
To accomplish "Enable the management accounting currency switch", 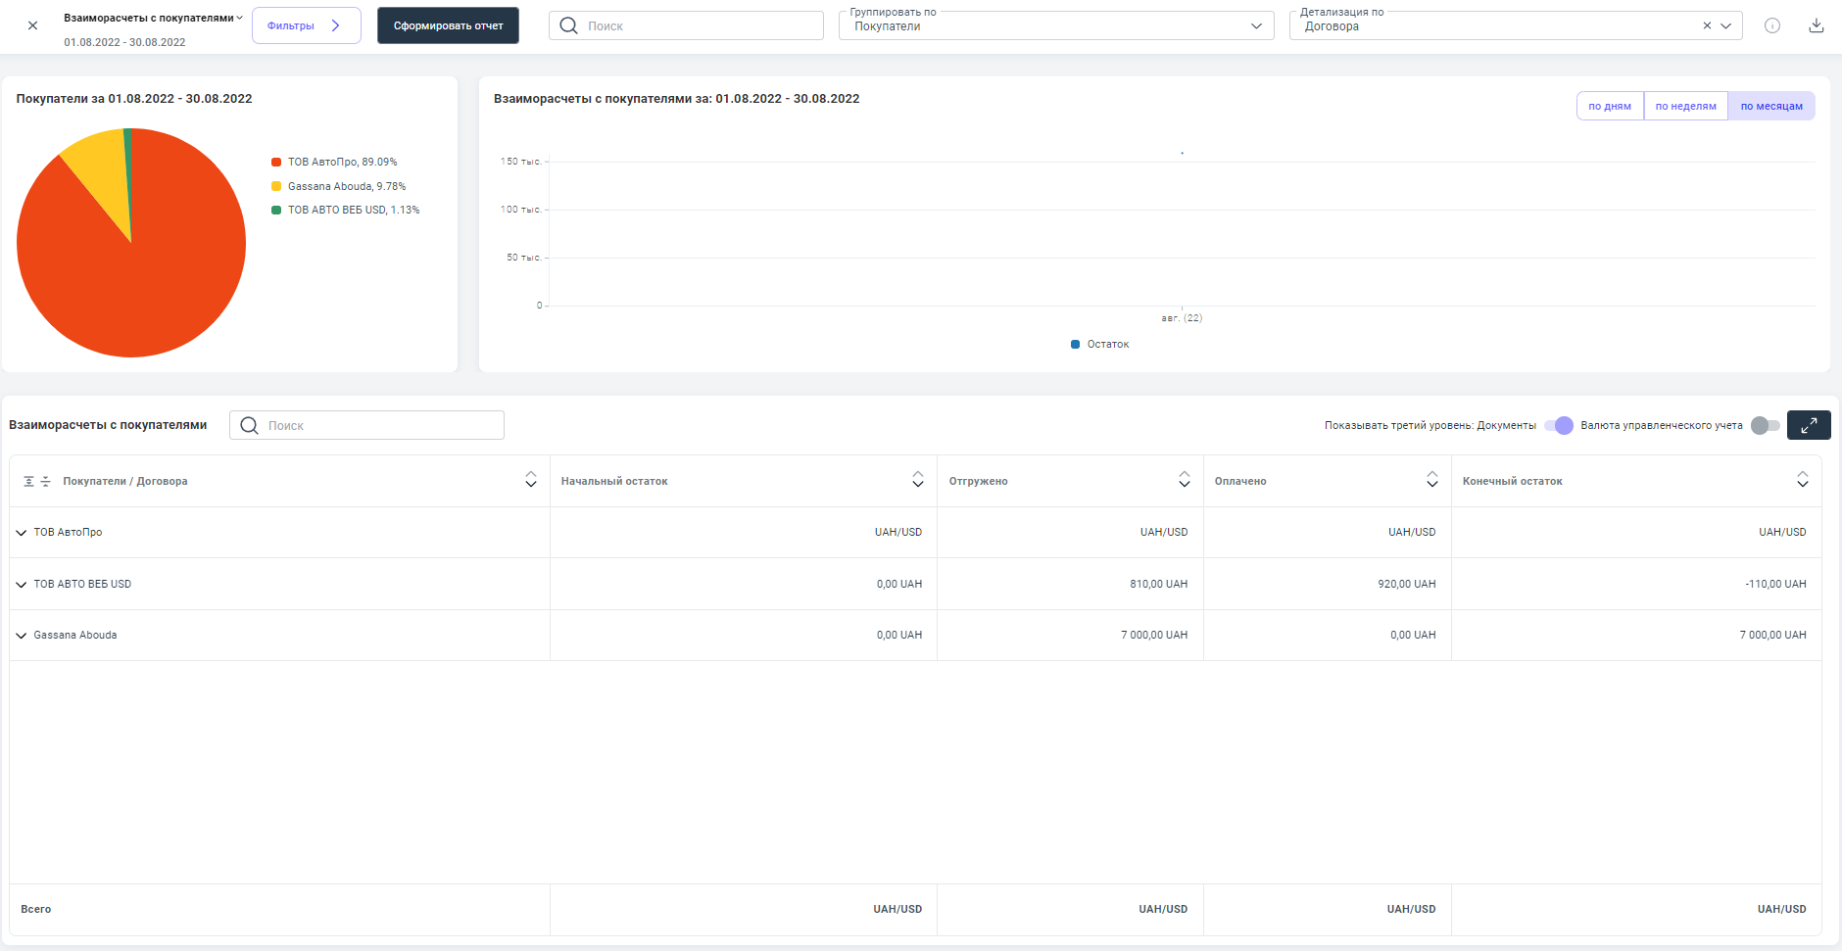I will [1765, 425].
